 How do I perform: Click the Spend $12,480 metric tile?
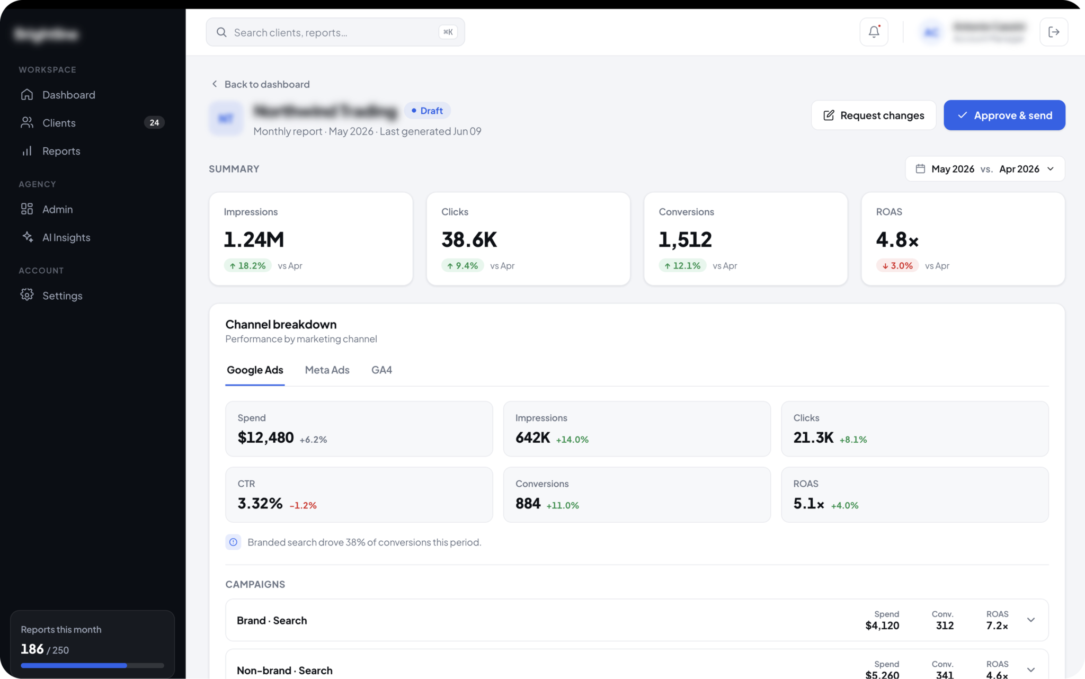(x=359, y=428)
